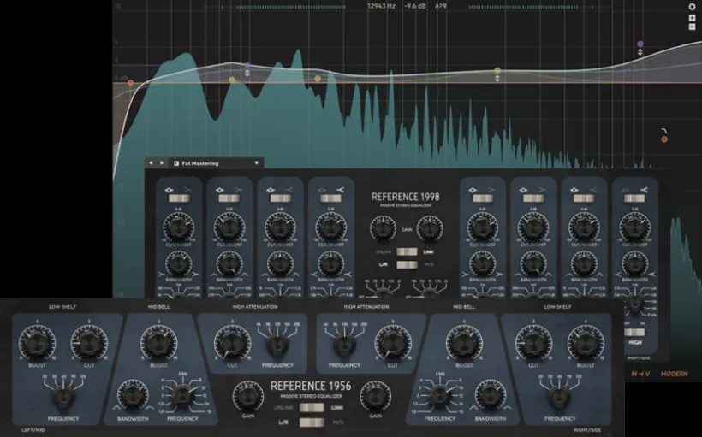This screenshot has width=702, height=437.
Task: Click High Attenuation FREQUENCY selector on left/mid side
Action: 277,345
